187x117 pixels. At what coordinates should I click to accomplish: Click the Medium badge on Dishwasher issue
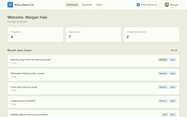[x=163, y=73]
